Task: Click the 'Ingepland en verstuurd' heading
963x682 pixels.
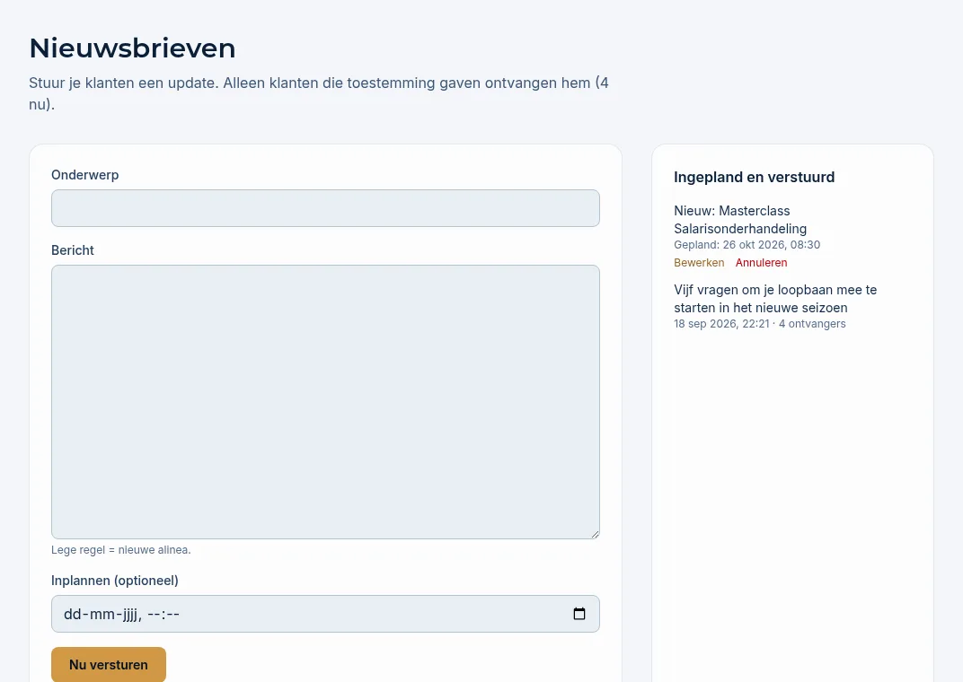Action: click(x=755, y=178)
